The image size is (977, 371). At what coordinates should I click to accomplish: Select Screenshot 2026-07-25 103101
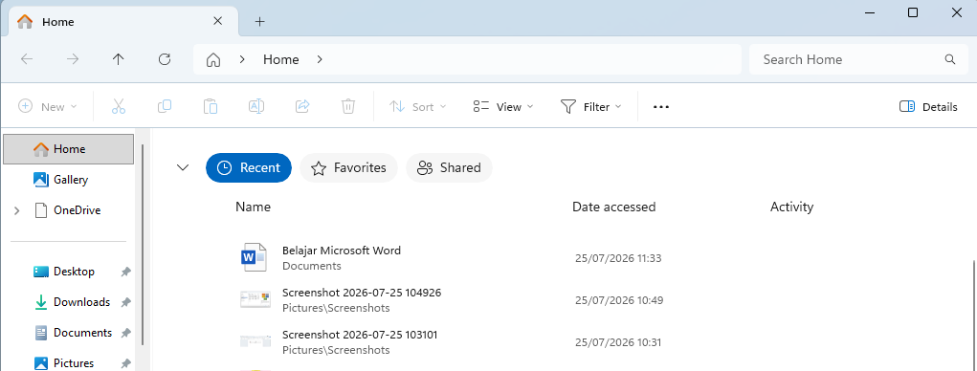360,335
